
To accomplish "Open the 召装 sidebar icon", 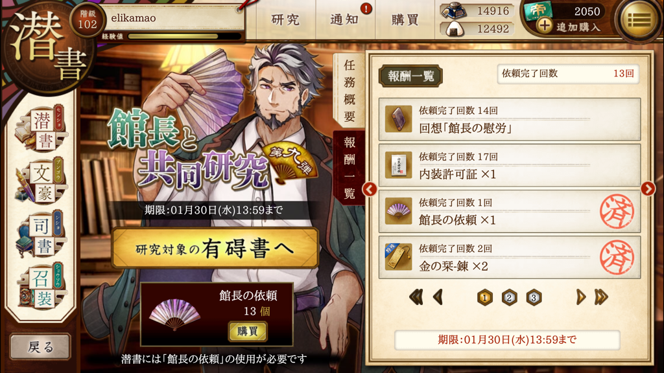I will tap(41, 287).
